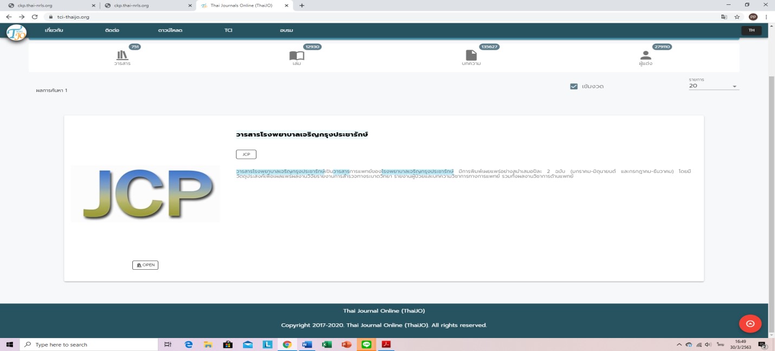The image size is (775, 351).
Task: Open the ผู้แต่ง (authors) person icon
Action: [x=645, y=55]
